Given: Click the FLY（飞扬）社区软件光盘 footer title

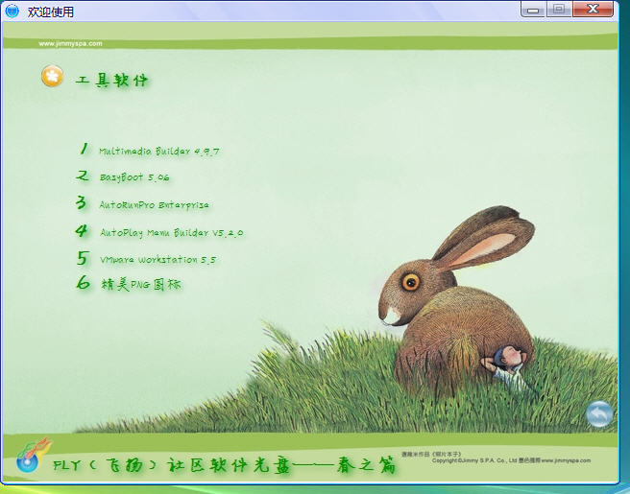Looking at the screenshot, I should [x=224, y=465].
